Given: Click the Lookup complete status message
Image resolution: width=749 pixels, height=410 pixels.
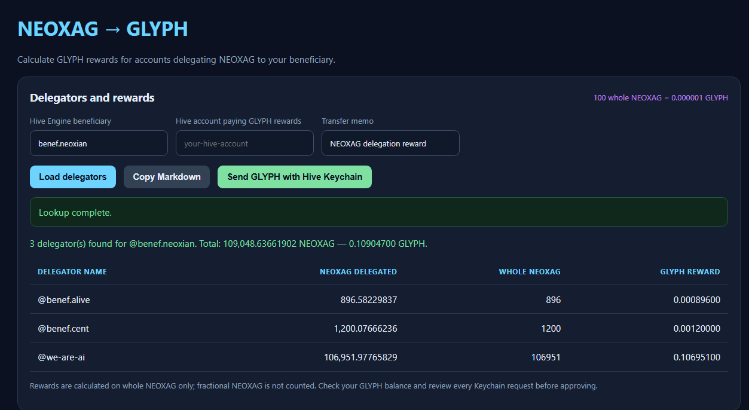Looking at the screenshot, I should point(379,212).
